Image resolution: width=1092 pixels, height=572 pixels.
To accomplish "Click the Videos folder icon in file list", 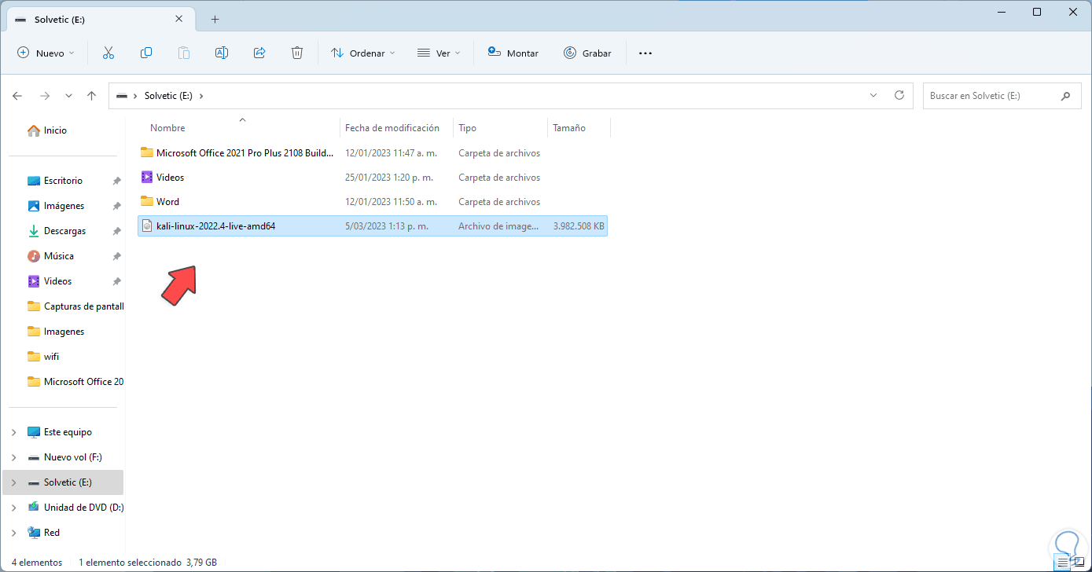I will pos(146,177).
